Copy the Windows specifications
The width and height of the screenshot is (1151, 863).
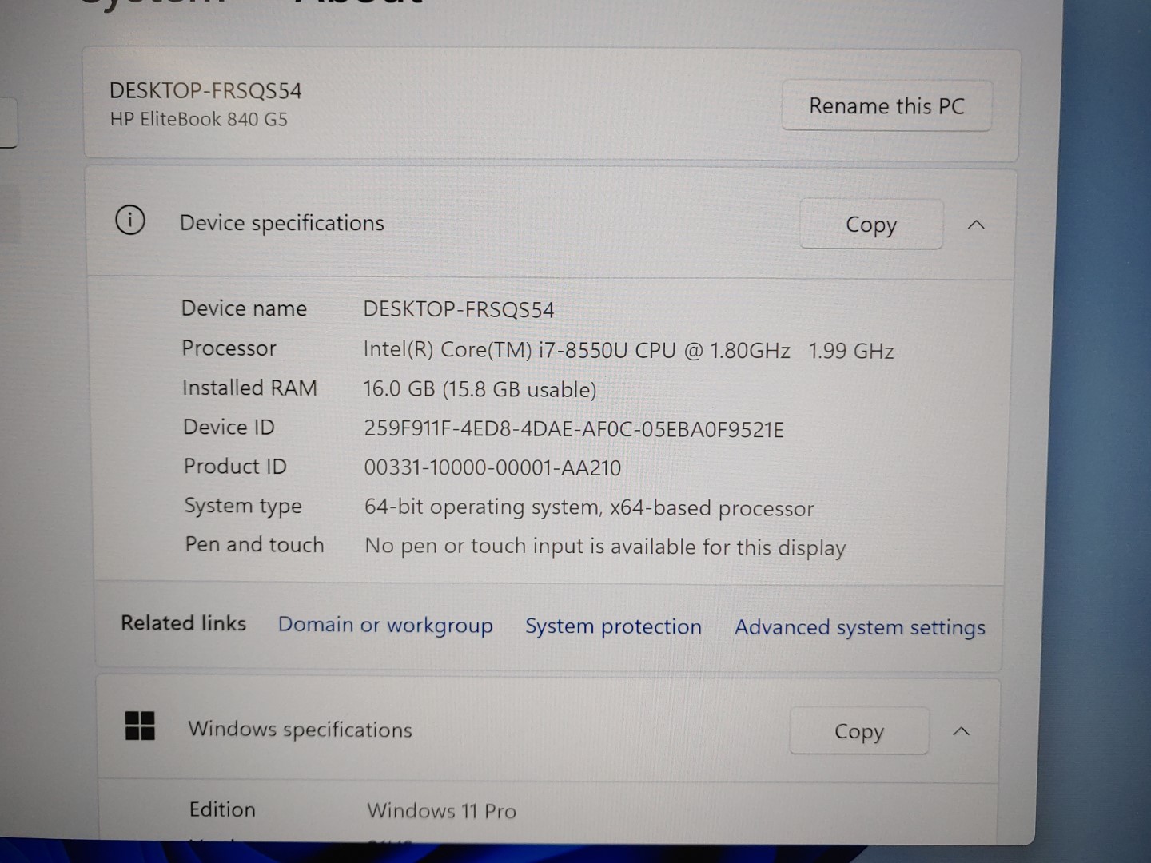coord(859,731)
